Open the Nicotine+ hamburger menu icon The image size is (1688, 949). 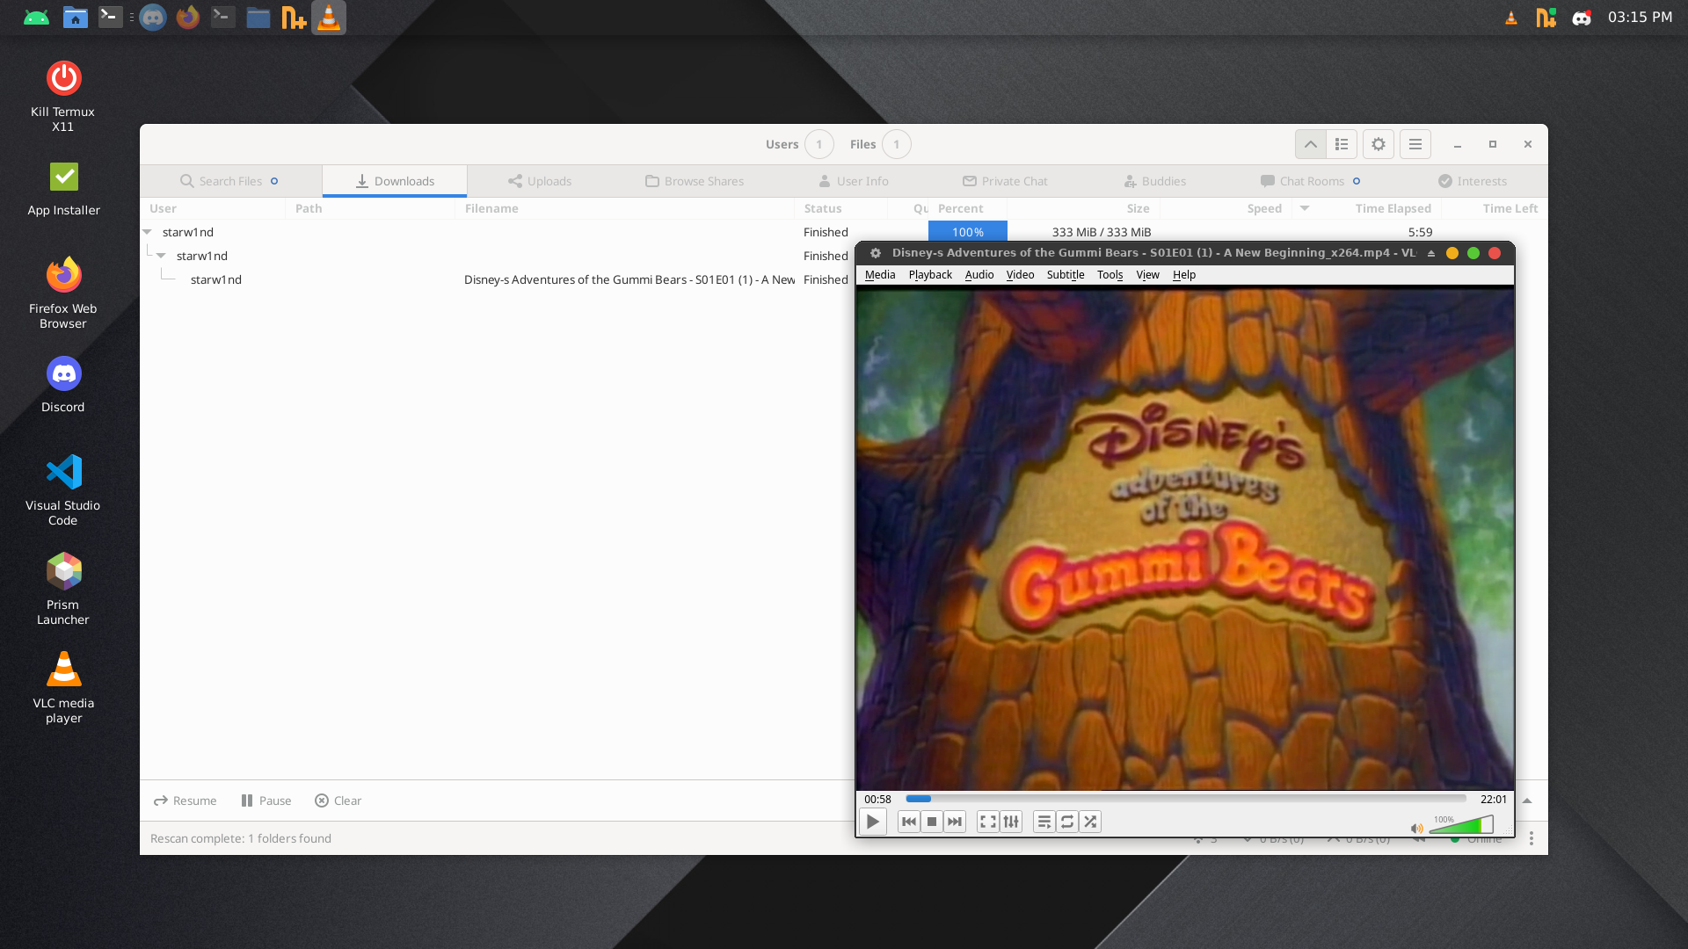pos(1415,144)
